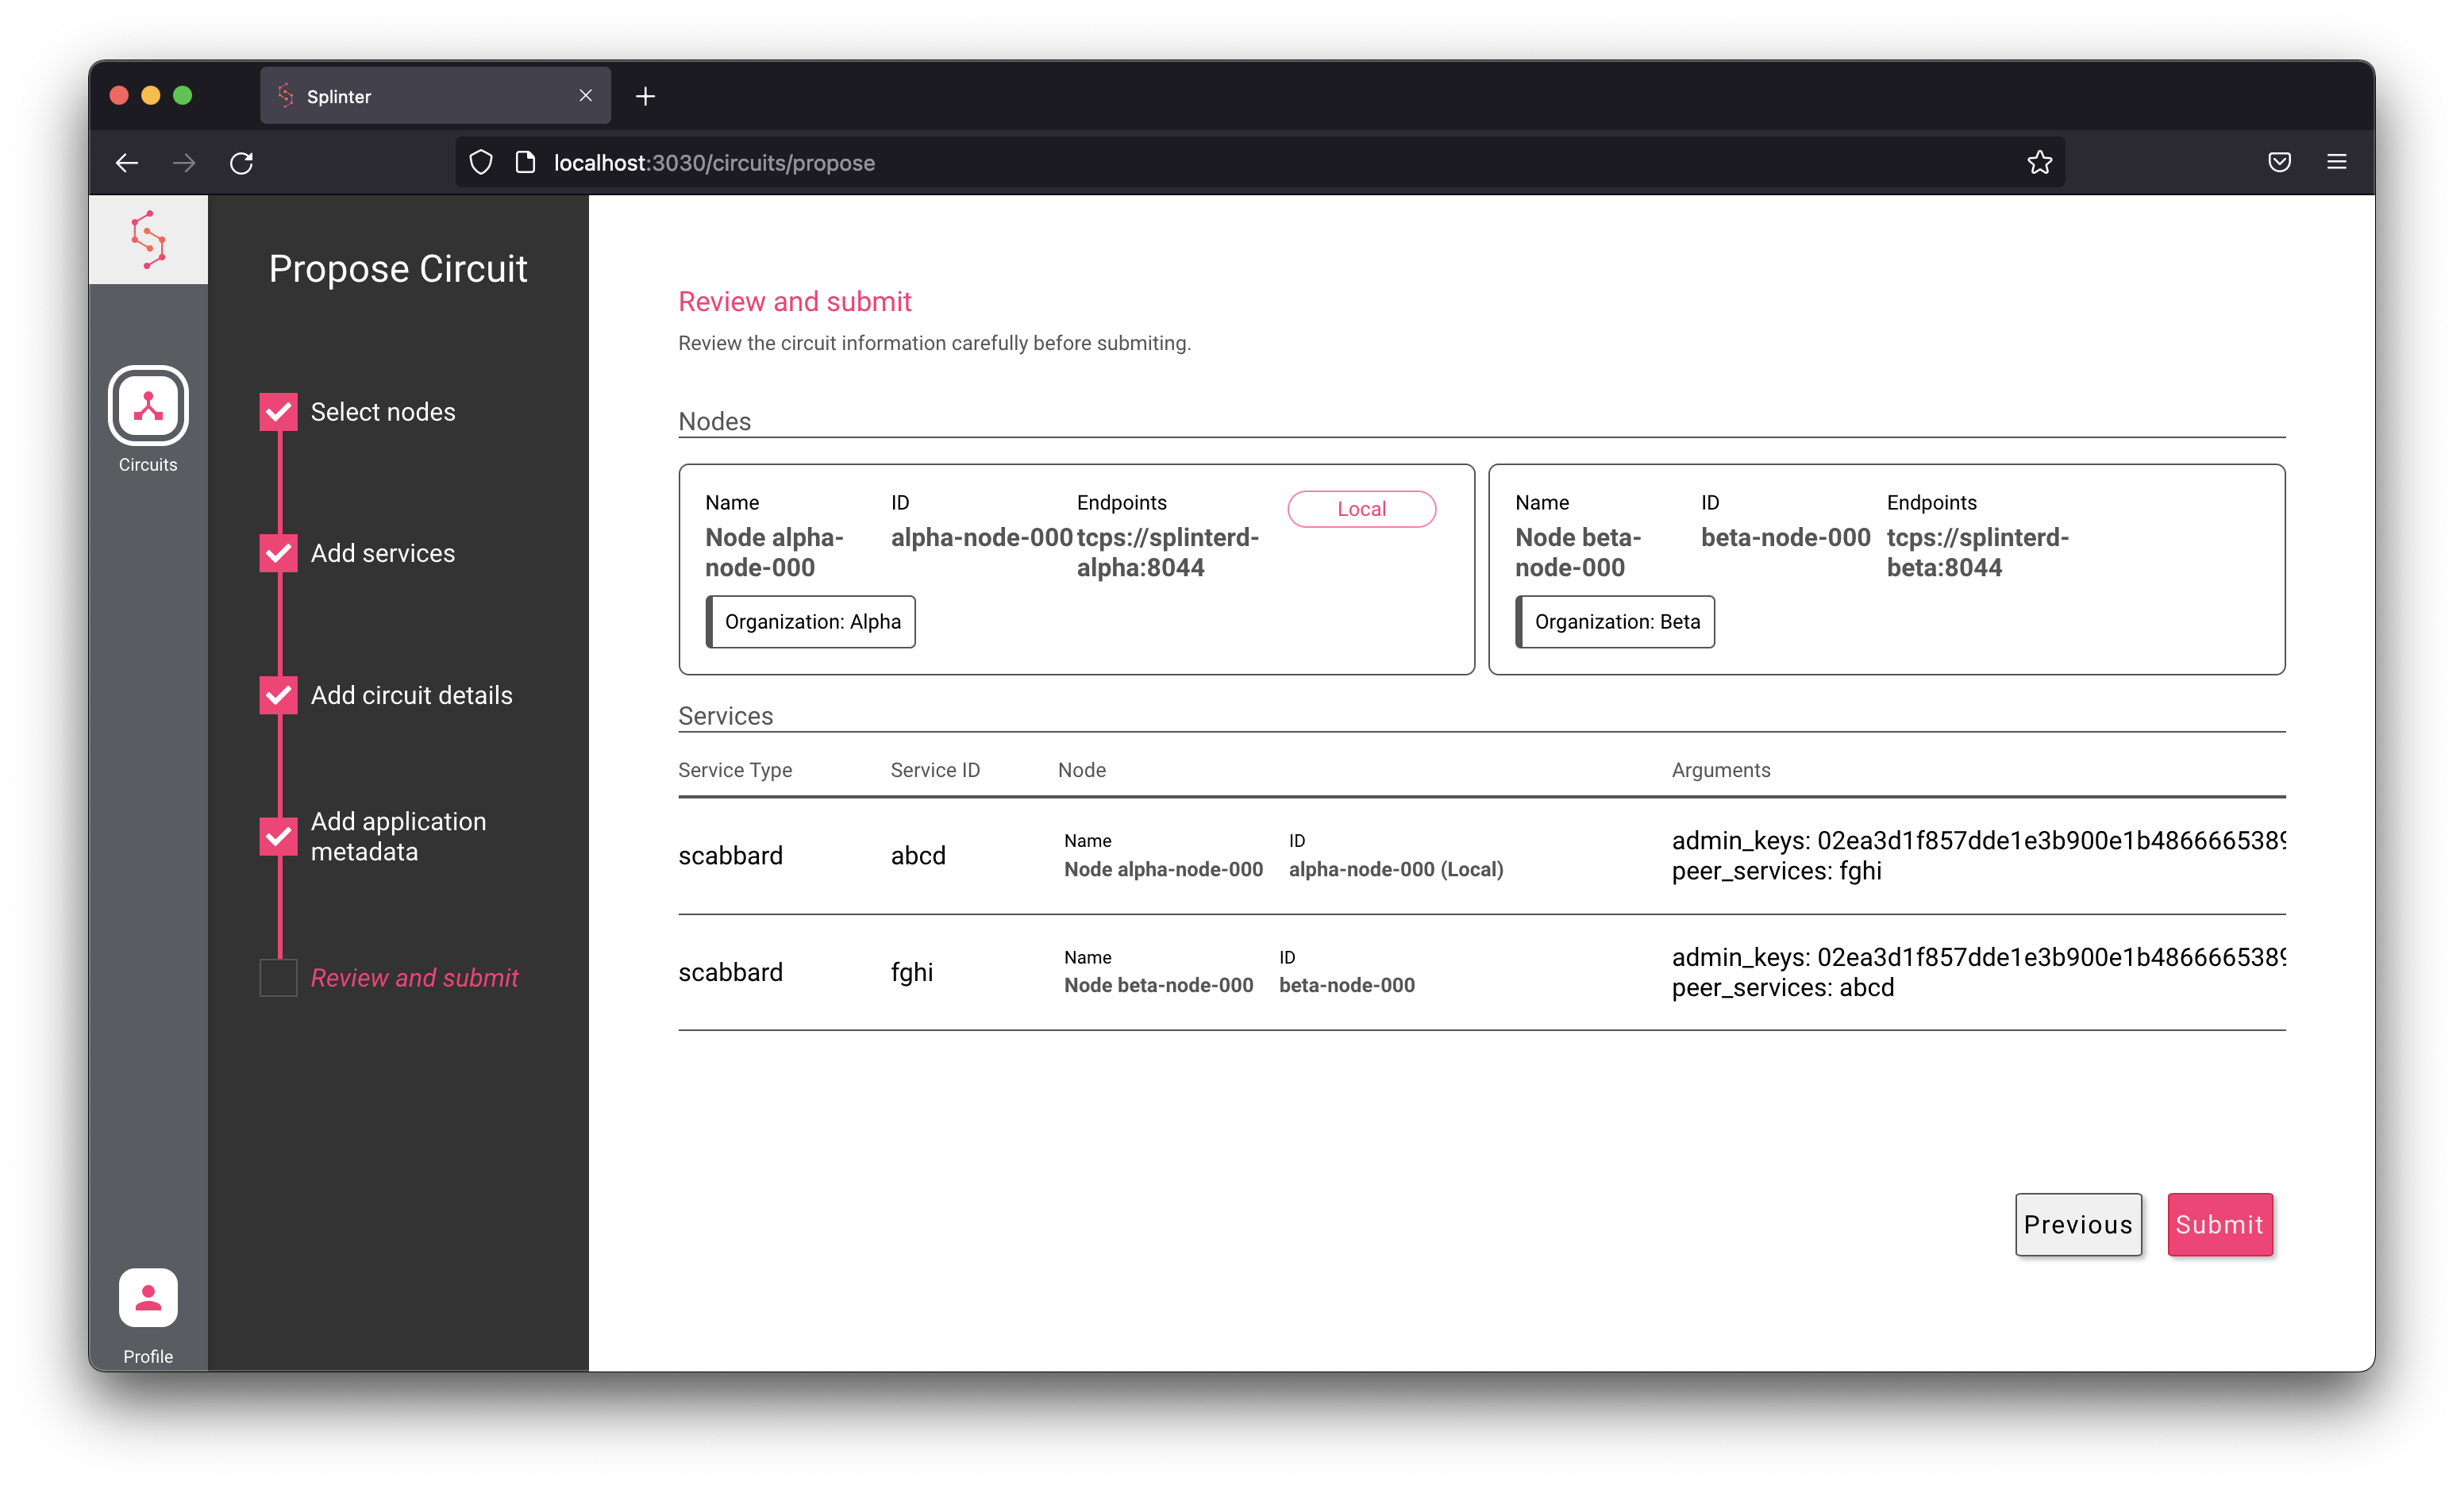2464x1489 pixels.
Task: Submit the circuit proposal
Action: [2220, 1224]
